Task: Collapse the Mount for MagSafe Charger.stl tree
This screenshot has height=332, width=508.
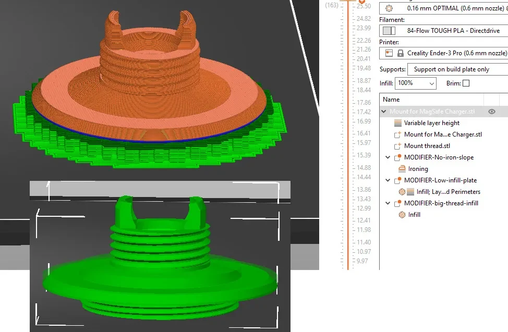Action: pyautogui.click(x=384, y=112)
